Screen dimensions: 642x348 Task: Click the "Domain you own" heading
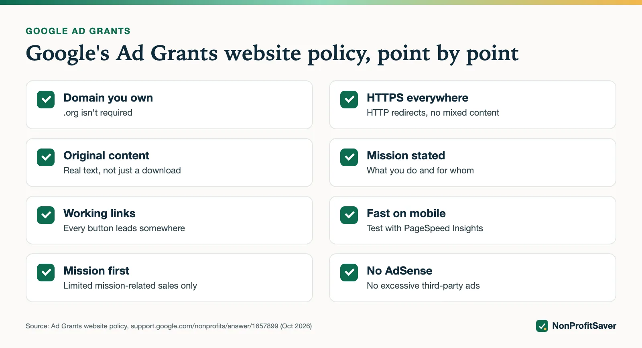[x=108, y=98]
